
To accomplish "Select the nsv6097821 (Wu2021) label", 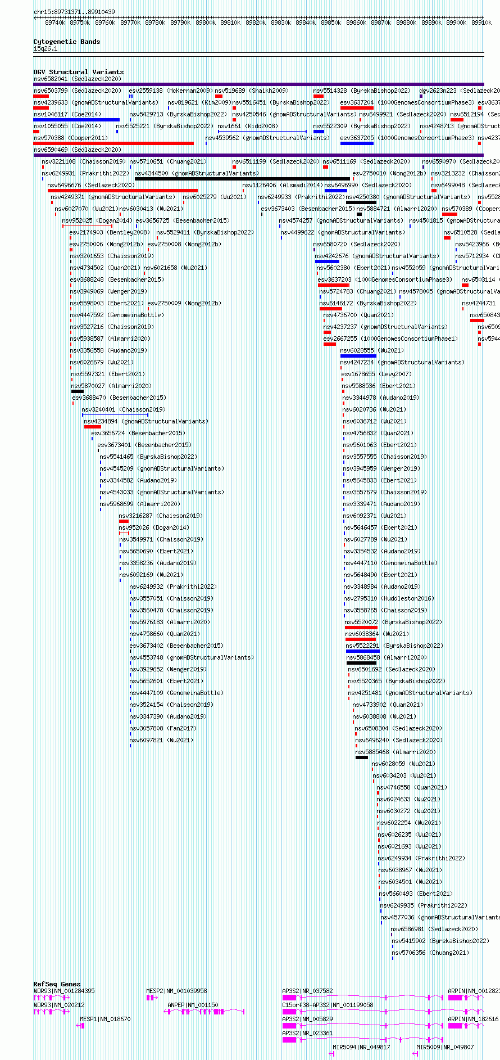I will coord(161,740).
